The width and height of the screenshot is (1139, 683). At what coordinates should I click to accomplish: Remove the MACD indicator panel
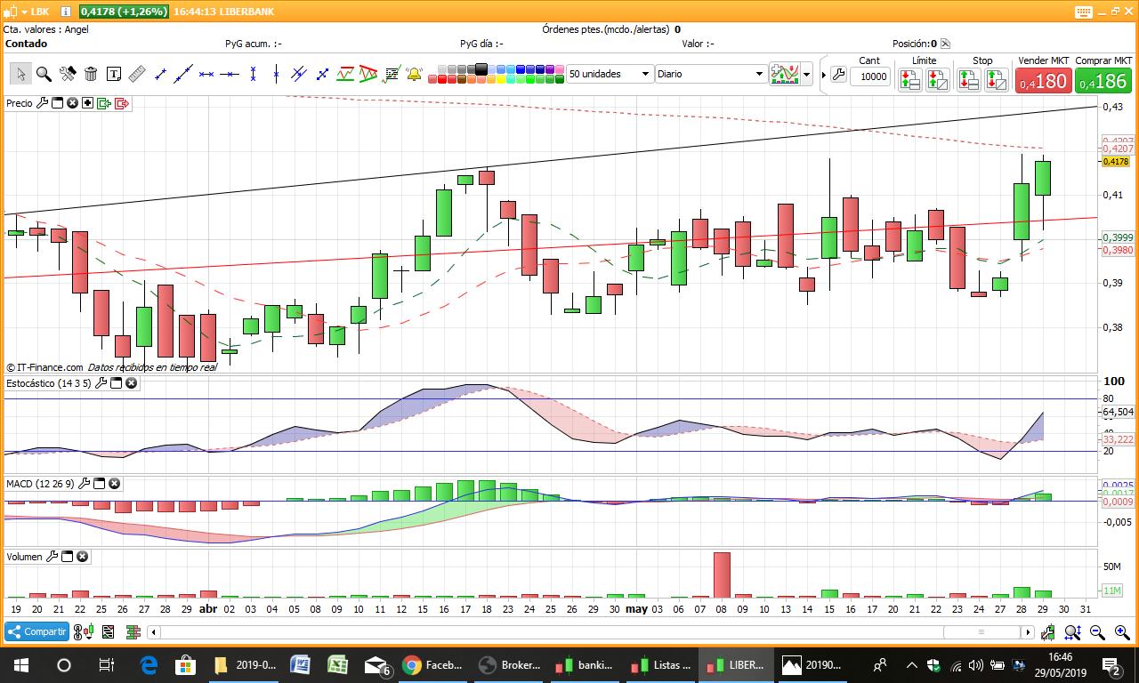(x=114, y=484)
